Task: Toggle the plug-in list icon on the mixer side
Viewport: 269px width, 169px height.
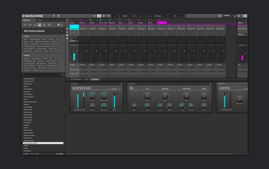Action: click(67, 35)
